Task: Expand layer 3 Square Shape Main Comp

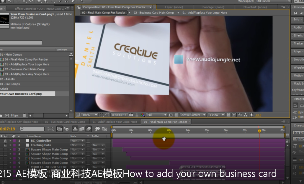Action: point(10,150)
